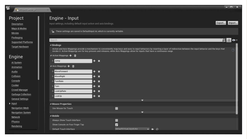Clear all Axis Mappings with trash icon

pyautogui.click(x=73, y=66)
